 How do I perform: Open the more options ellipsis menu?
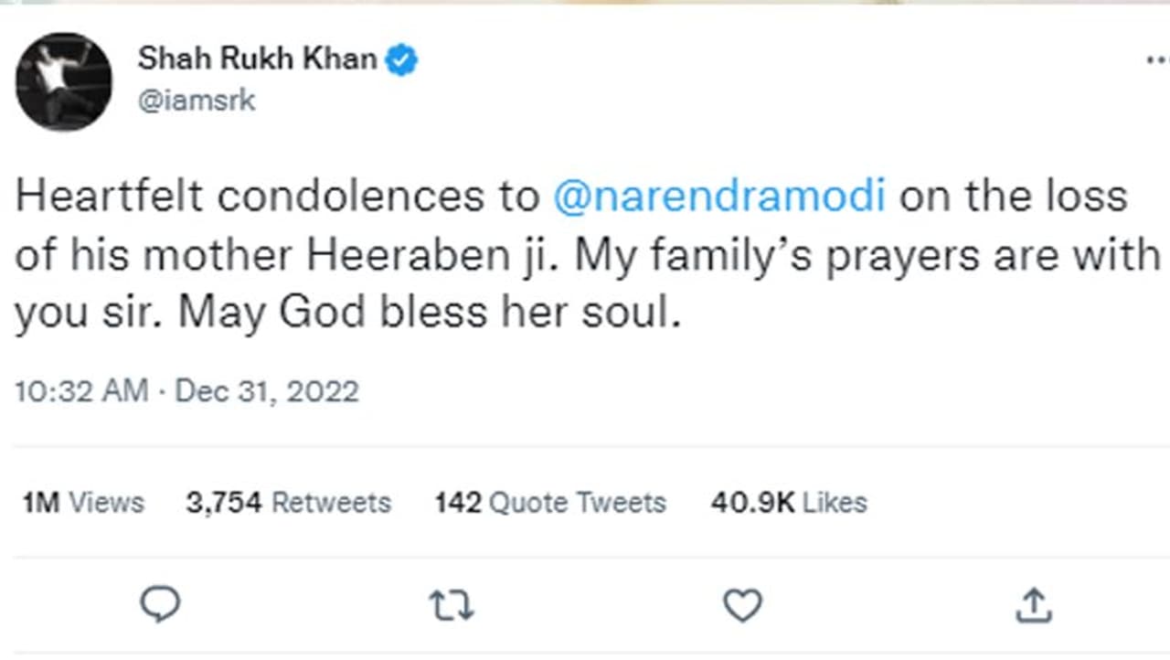[1156, 60]
